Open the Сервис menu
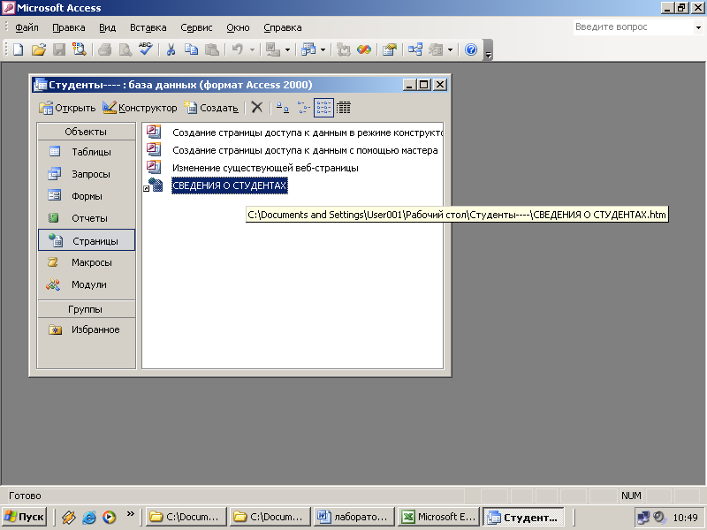Image resolution: width=707 pixels, height=530 pixels. point(196,27)
